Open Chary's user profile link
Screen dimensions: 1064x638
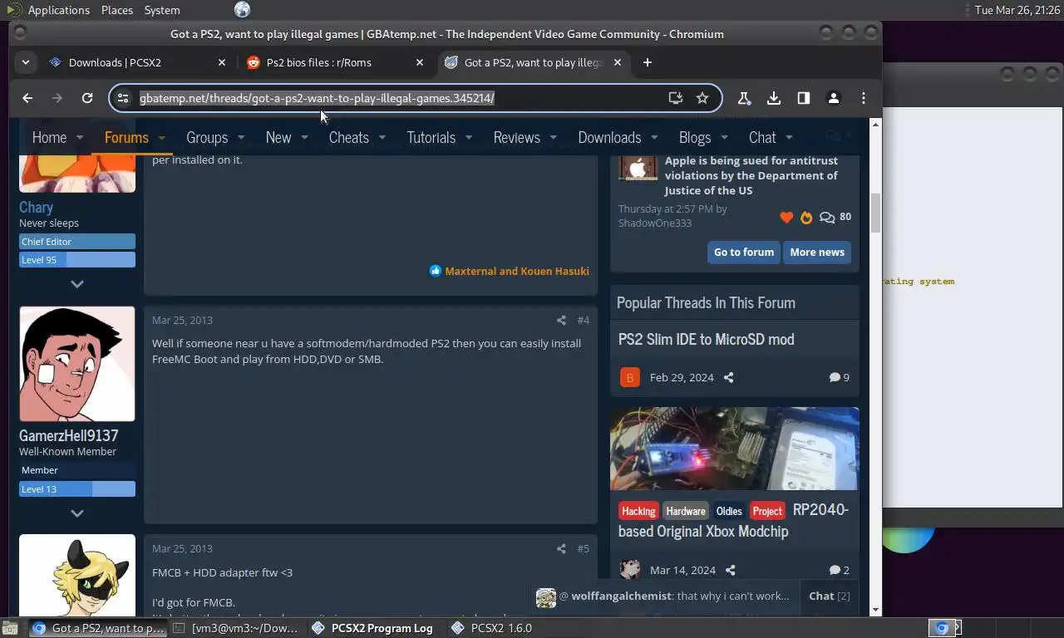tap(36, 208)
